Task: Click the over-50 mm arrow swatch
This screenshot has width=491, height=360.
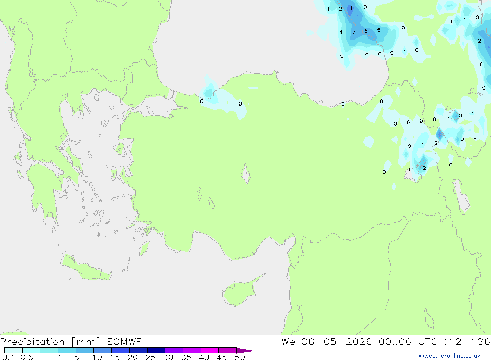Action: click(x=245, y=351)
